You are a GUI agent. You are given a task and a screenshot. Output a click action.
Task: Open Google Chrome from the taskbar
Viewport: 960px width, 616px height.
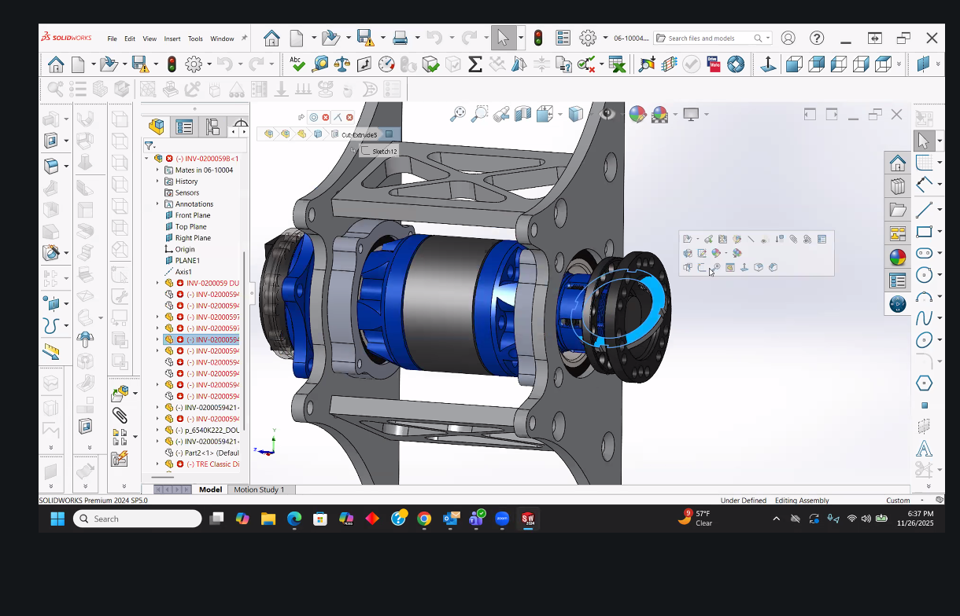[424, 519]
